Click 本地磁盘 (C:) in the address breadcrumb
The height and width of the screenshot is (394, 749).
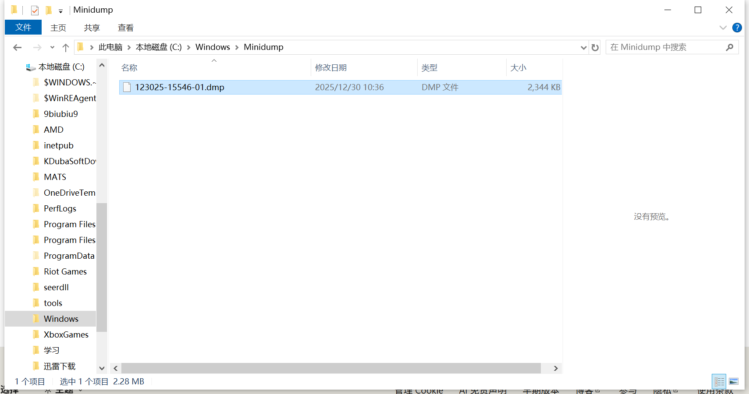point(159,47)
